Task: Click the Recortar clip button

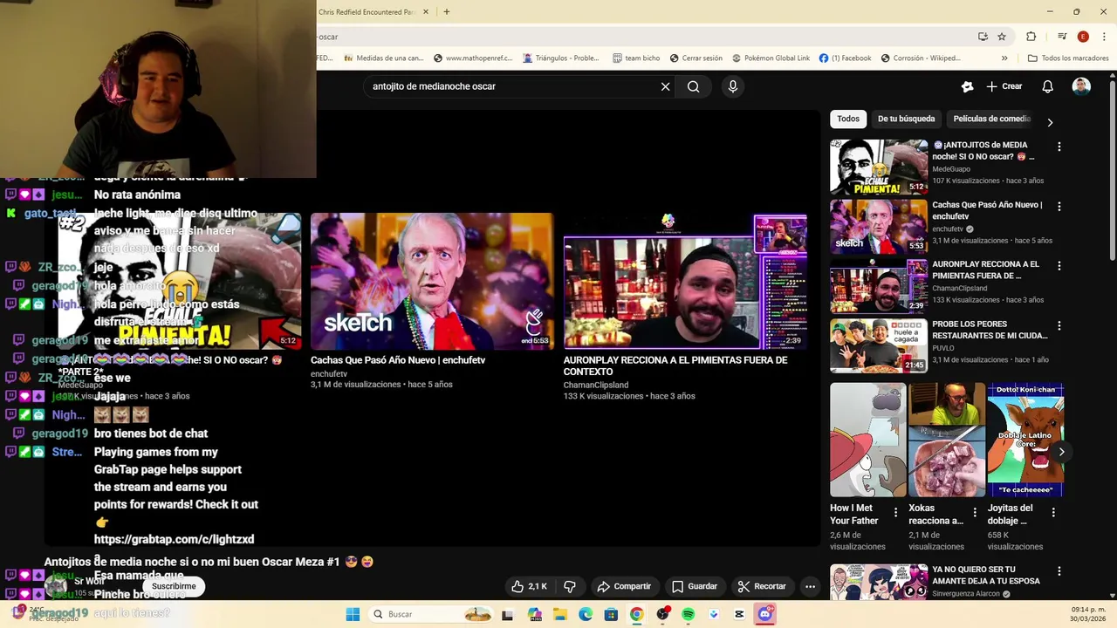Action: (762, 586)
